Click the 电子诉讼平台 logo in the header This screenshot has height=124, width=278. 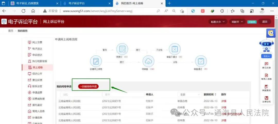pos(20,22)
